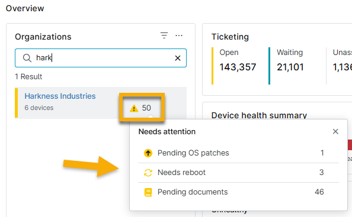Select the Needs reboot row
The width and height of the screenshot is (352, 217).
[x=238, y=173]
